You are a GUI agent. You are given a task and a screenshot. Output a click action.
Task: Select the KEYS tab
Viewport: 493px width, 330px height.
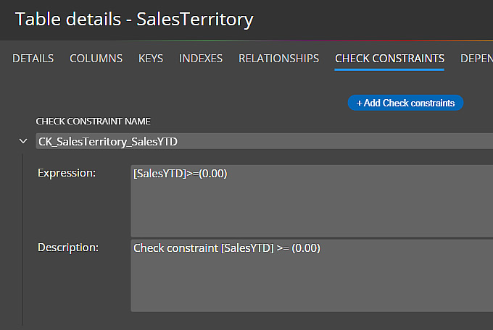click(151, 59)
